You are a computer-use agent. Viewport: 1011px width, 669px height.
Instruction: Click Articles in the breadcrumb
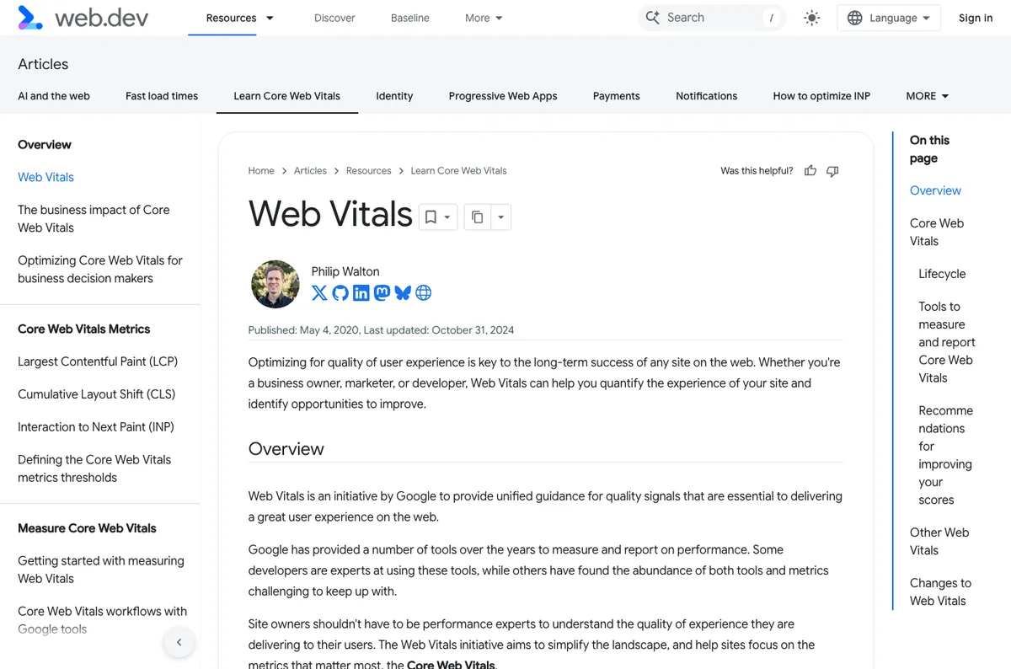tap(310, 171)
